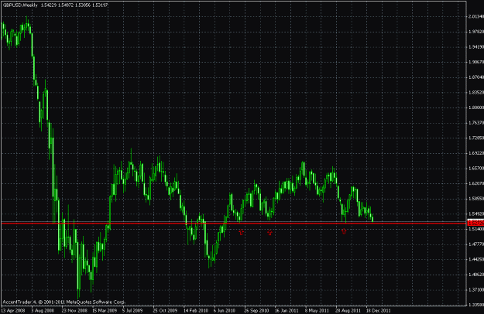This screenshot has height=314, width=484.
Task: Click the 2.0134 price axis label
Action: pyautogui.click(x=476, y=16)
